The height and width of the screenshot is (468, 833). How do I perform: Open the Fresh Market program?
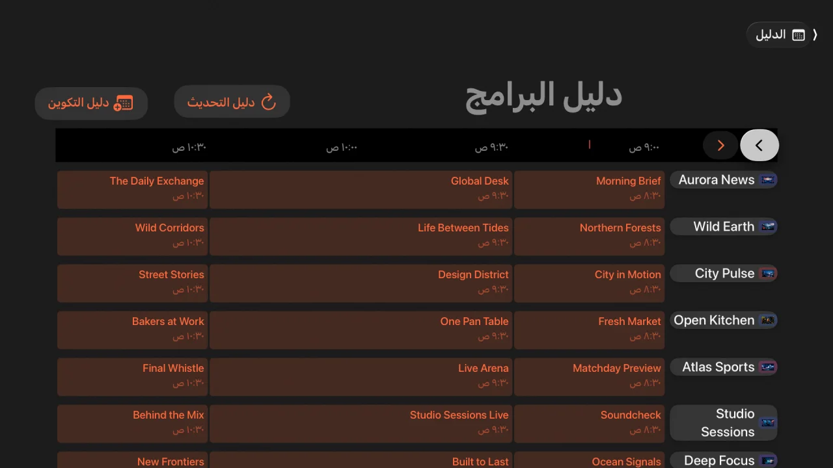click(590, 330)
